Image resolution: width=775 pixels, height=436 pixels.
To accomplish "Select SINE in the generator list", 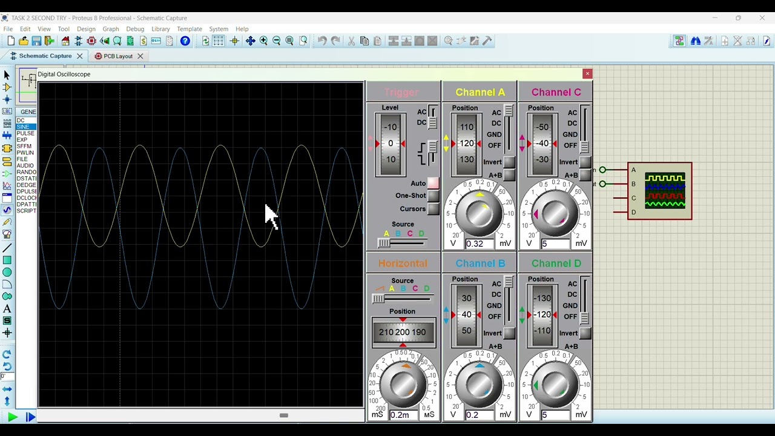I will coord(25,127).
